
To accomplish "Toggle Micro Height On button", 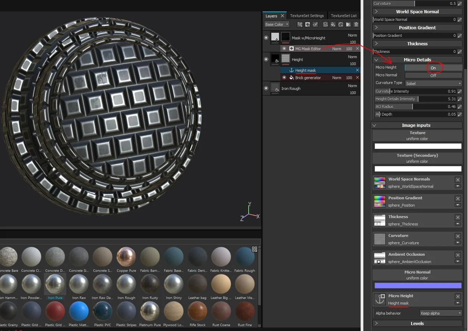I will (x=433, y=68).
